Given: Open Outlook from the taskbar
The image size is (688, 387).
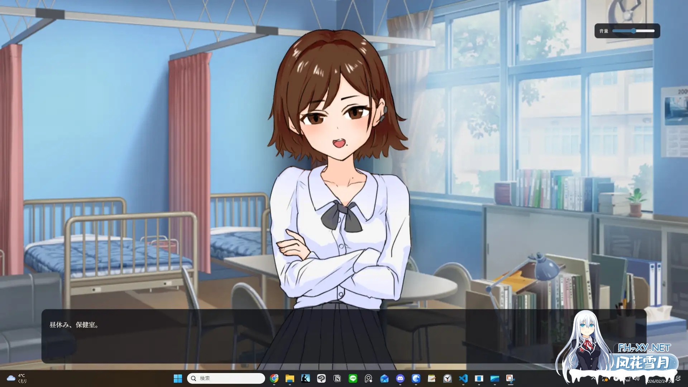Looking at the screenshot, I should (384, 378).
